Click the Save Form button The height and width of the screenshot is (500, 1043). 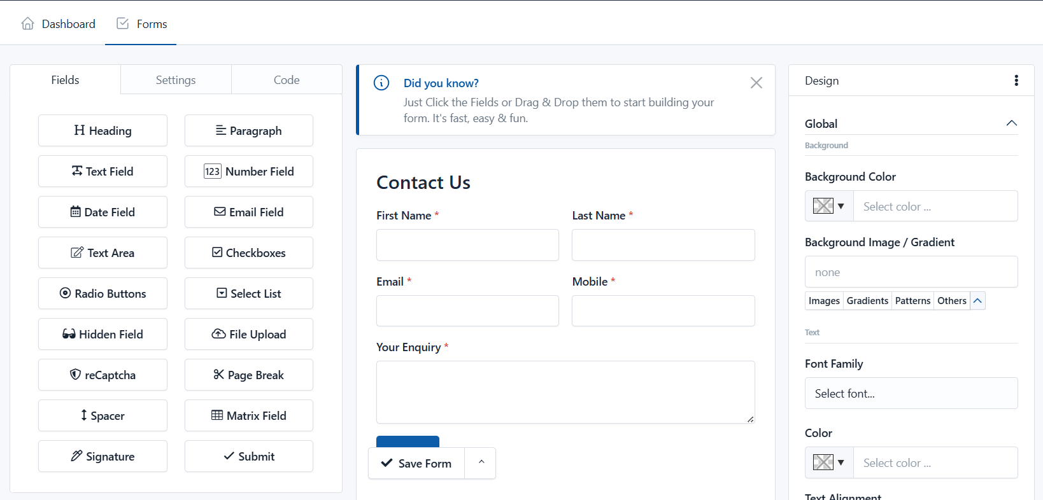[x=416, y=463]
